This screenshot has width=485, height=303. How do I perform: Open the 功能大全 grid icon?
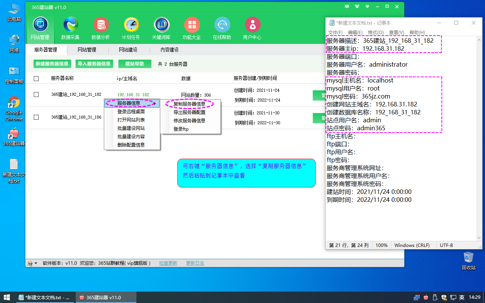pos(192,29)
